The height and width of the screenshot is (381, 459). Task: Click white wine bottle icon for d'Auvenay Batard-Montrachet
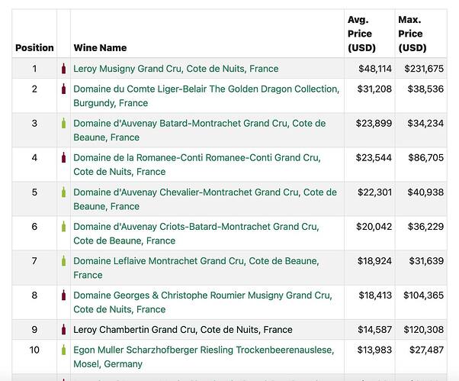[x=64, y=124]
